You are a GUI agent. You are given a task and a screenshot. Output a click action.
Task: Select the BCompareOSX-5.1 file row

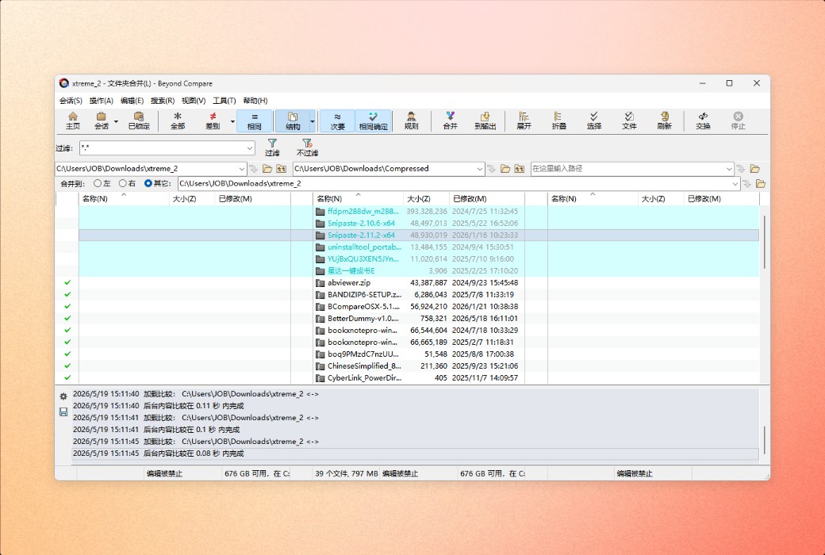click(x=418, y=306)
